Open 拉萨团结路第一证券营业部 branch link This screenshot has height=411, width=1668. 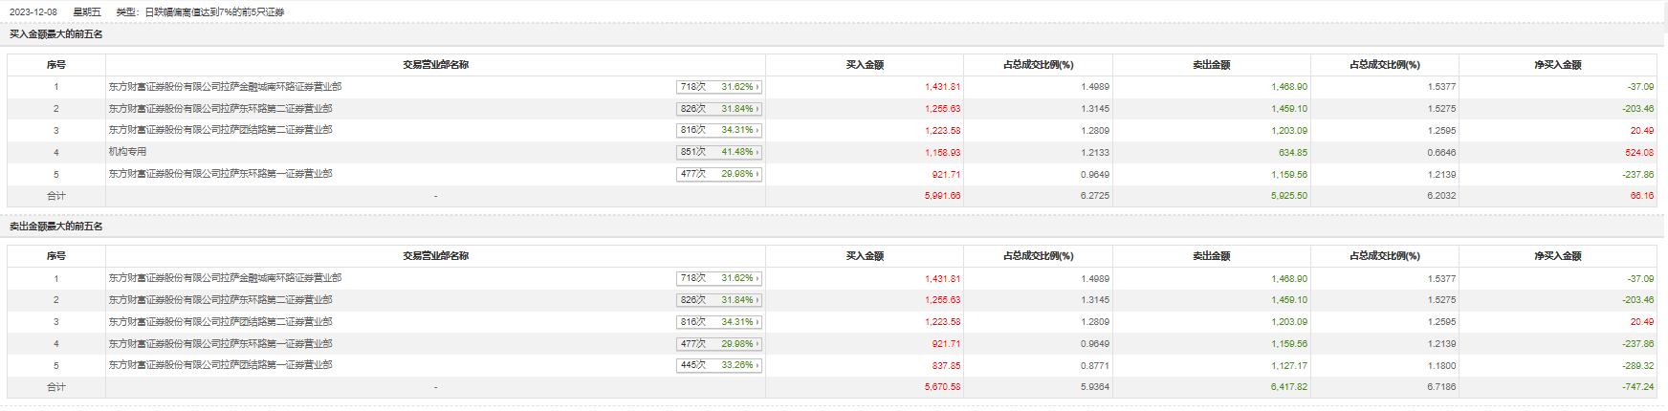pyautogui.click(x=220, y=365)
